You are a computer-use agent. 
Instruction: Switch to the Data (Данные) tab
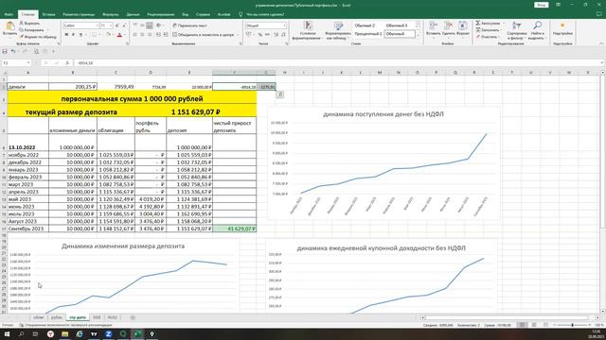pyautogui.click(x=133, y=15)
